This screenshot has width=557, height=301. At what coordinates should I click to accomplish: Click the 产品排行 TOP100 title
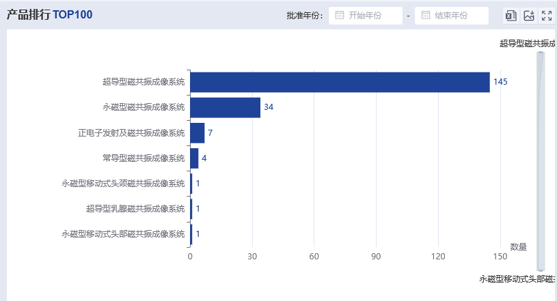coord(49,15)
